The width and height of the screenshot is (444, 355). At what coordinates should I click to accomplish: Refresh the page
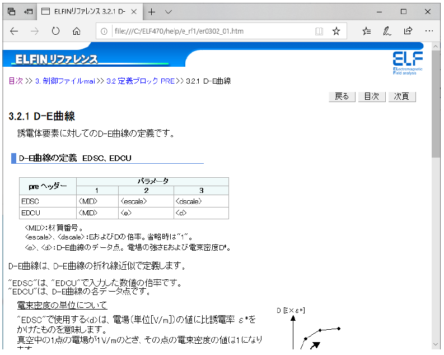(x=55, y=31)
